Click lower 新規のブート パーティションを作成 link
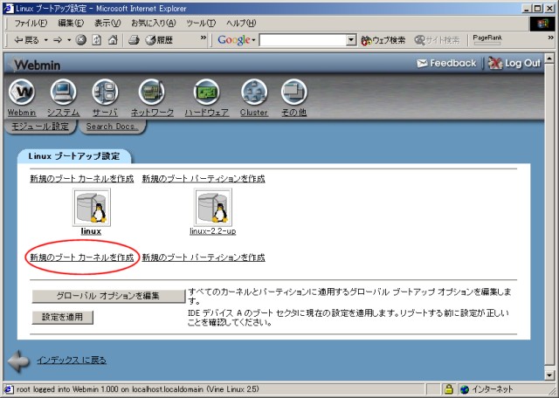The width and height of the screenshot is (559, 398). click(204, 257)
